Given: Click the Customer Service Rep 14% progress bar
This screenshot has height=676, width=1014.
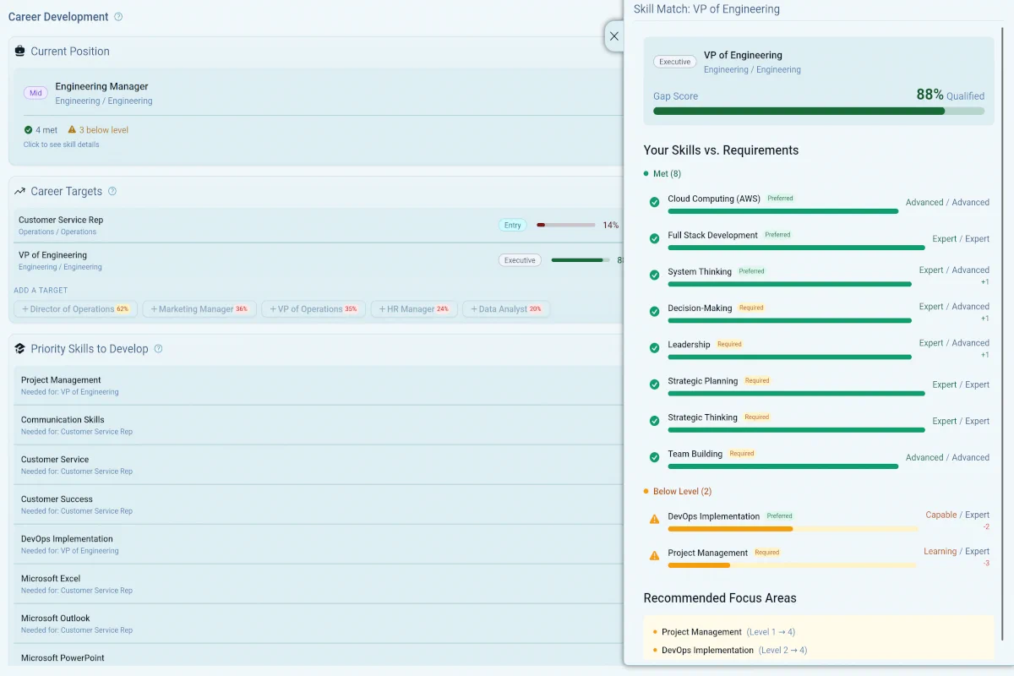Looking at the screenshot, I should (x=566, y=225).
